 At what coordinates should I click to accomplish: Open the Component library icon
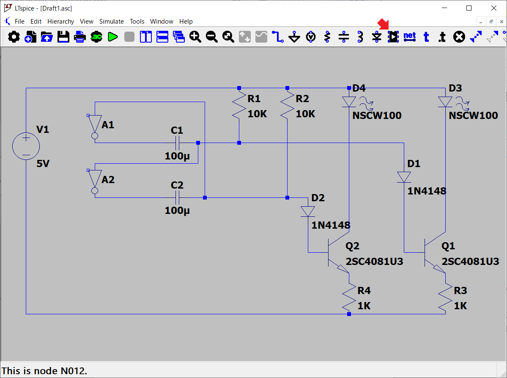tap(393, 37)
